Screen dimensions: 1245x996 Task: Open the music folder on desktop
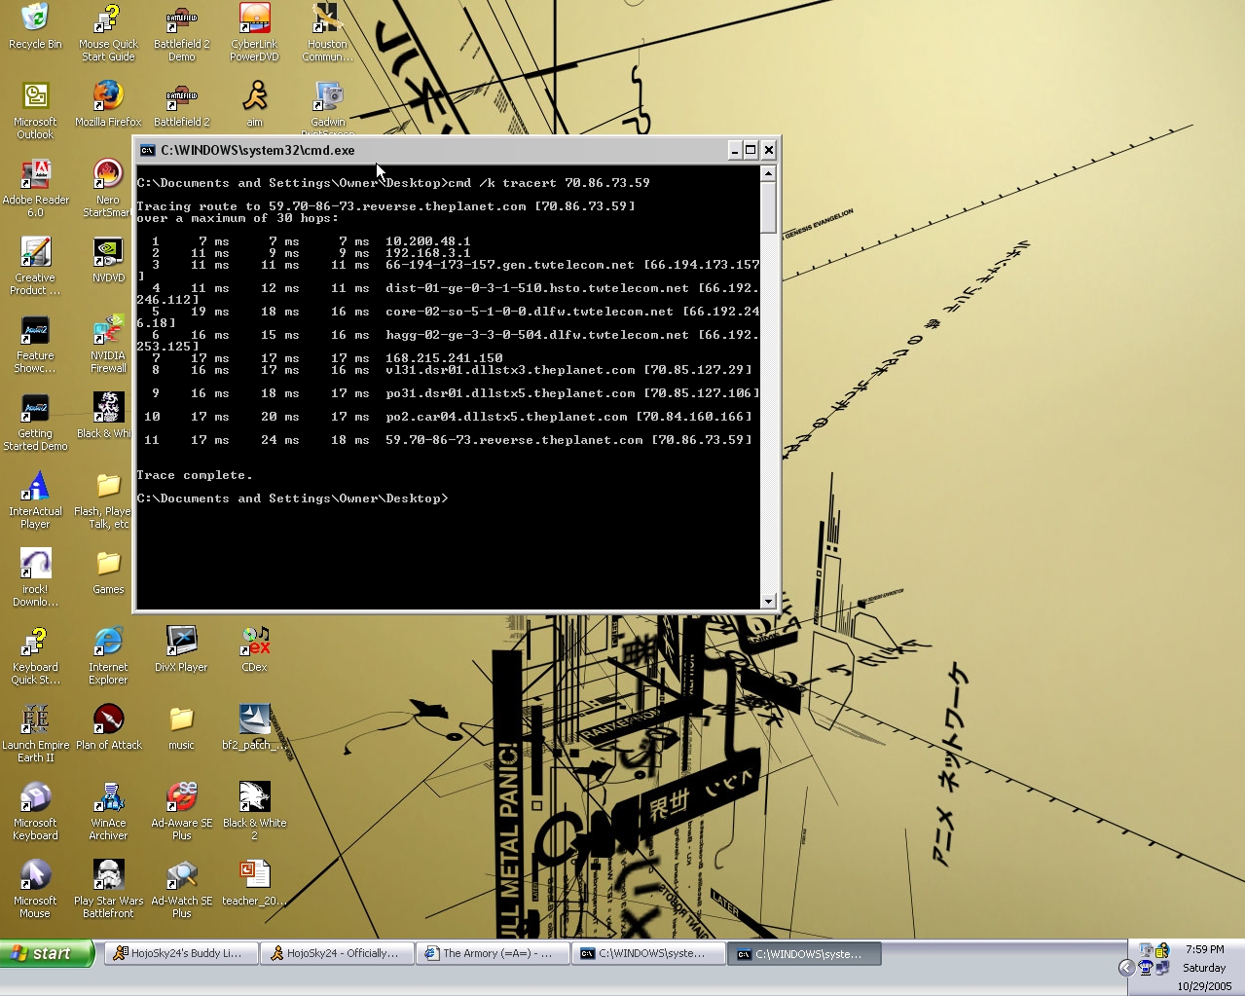pyautogui.click(x=181, y=720)
